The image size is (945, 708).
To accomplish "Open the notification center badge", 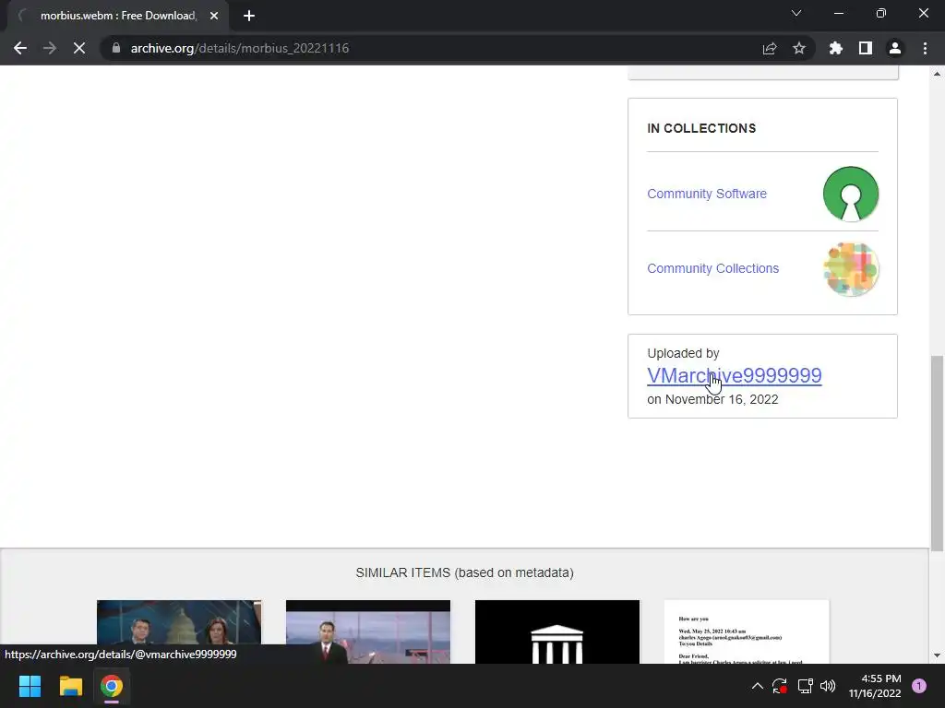I will click(x=919, y=686).
